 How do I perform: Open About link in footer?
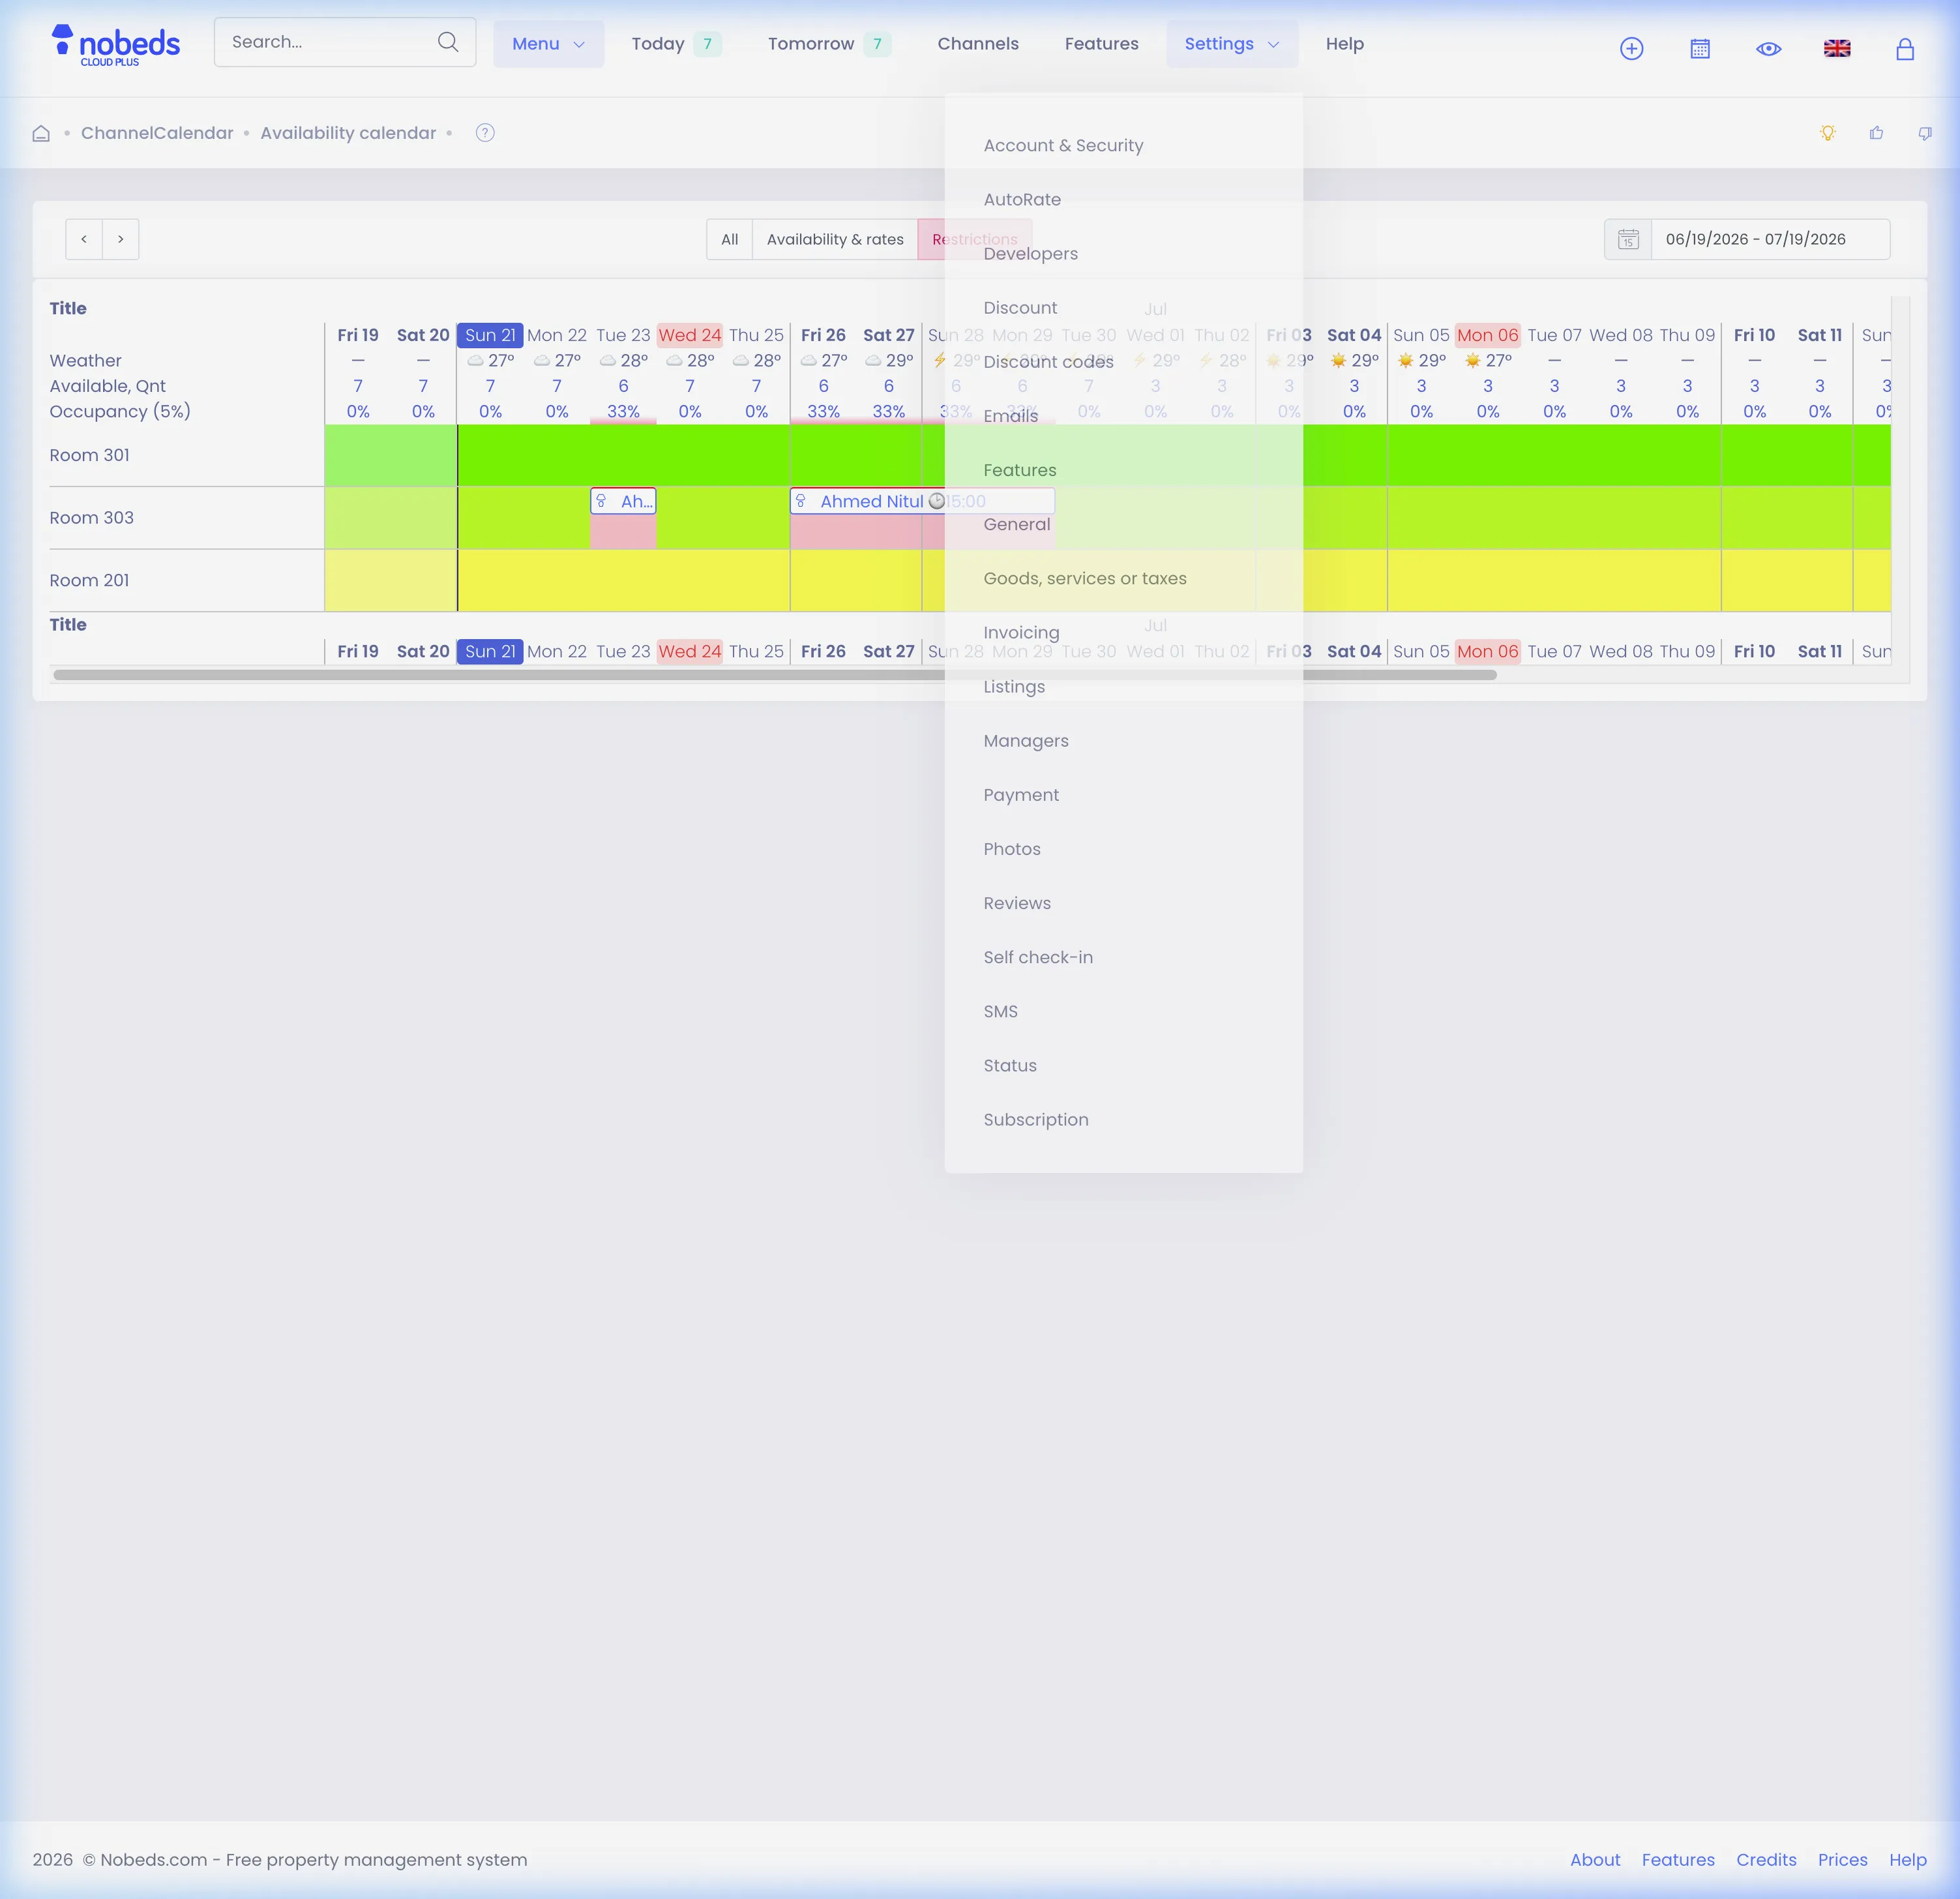pos(1595,1860)
